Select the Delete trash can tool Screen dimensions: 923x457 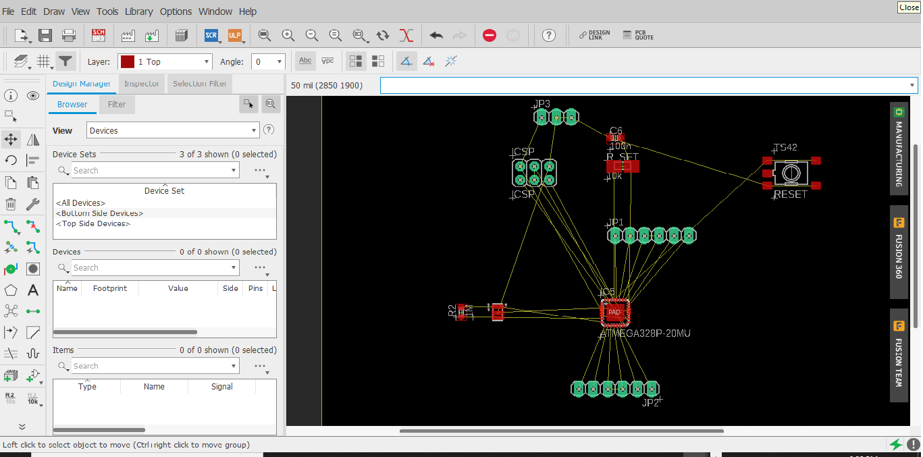coord(11,204)
